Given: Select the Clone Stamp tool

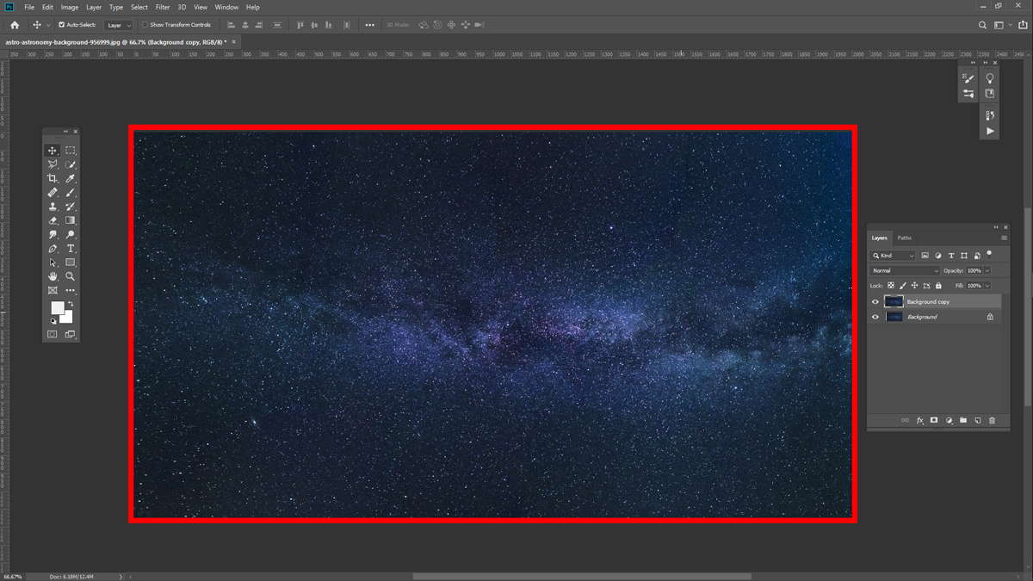Looking at the screenshot, I should tap(53, 207).
